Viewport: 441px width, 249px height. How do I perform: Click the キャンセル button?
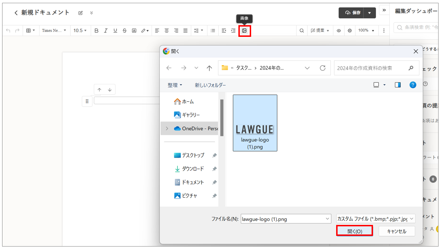tap(396, 231)
